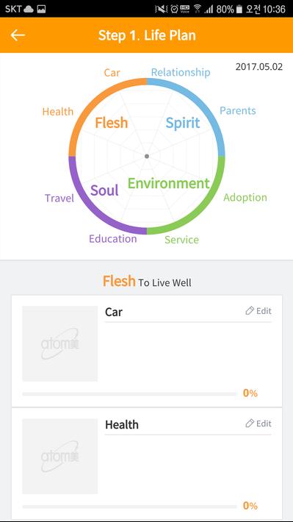Tap the Health placeholder thumbnail image
Screen dimensions: 293x522
[x=60, y=456]
